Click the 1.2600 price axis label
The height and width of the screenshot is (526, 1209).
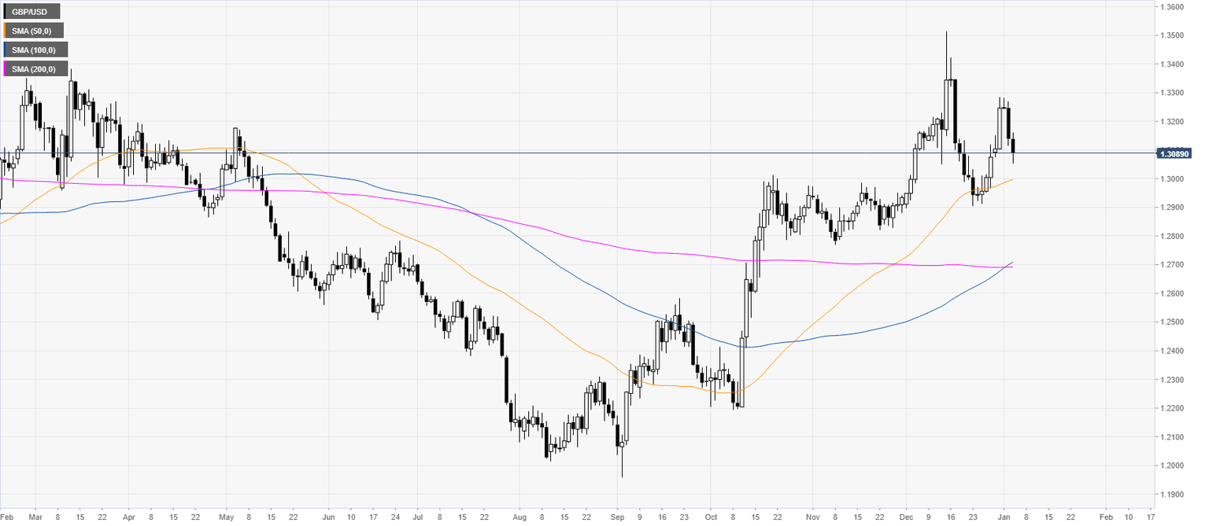point(1173,294)
